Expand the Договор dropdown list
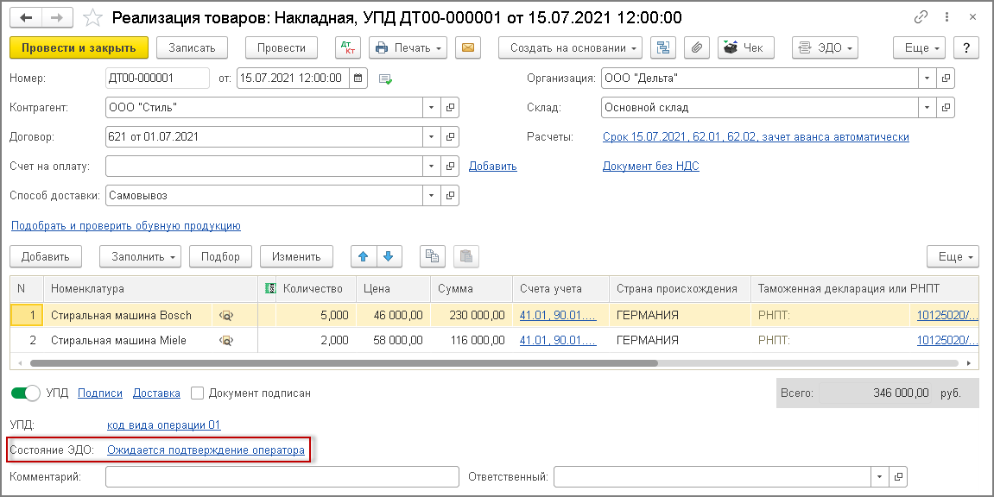Screen dimensions: 994x497 pos(432,136)
